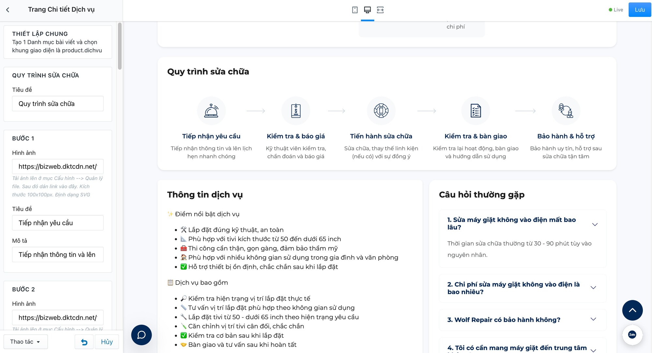Switch to full-width preview icon
The width and height of the screenshot is (652, 353).
(380, 10)
